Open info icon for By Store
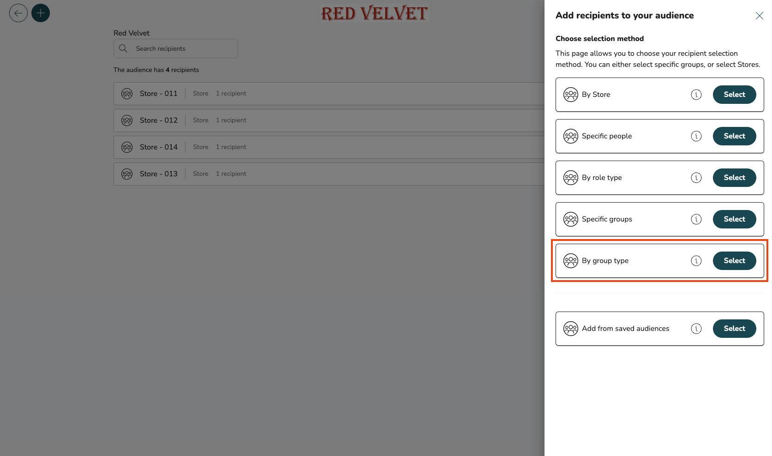Image resolution: width=772 pixels, height=456 pixels. [x=696, y=95]
